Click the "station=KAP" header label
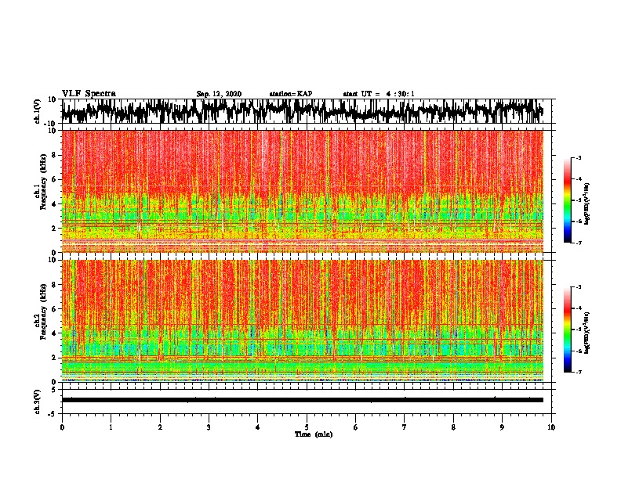Screen dimensions: 621x479 click(x=291, y=94)
